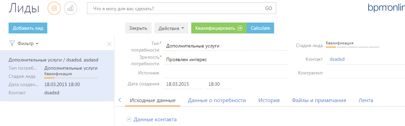Click the filter funnel icon
The height and width of the screenshot is (126, 405).
coord(12,43)
